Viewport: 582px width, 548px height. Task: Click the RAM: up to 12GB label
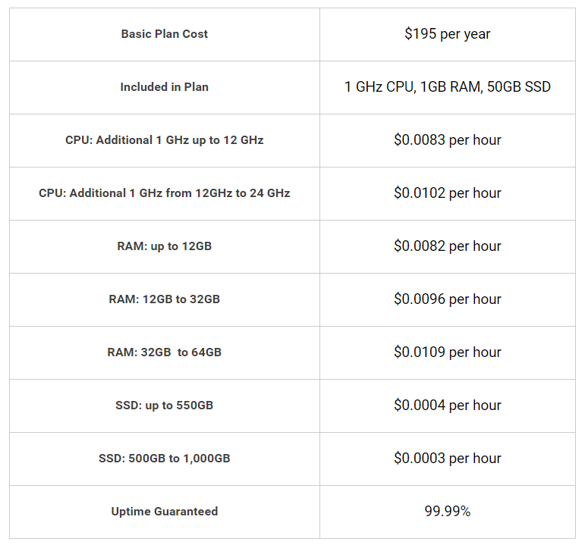tap(165, 246)
